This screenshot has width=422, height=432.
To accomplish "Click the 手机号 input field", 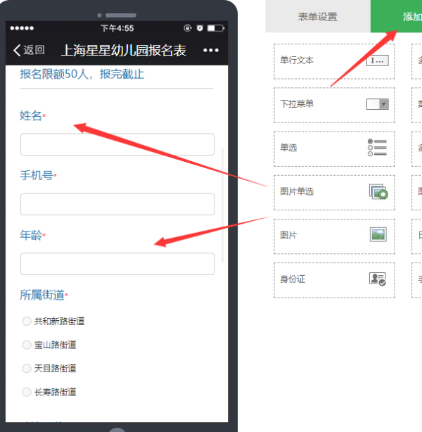I will pos(117,204).
